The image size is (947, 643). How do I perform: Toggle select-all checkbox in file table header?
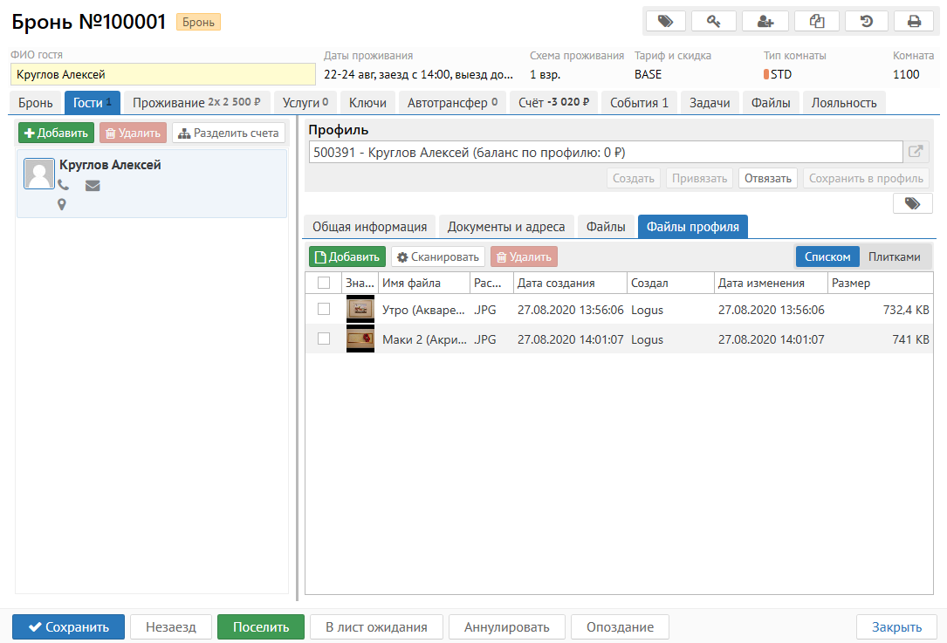324,283
